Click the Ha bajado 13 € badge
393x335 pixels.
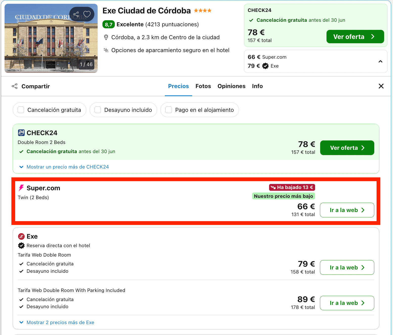[292, 187]
